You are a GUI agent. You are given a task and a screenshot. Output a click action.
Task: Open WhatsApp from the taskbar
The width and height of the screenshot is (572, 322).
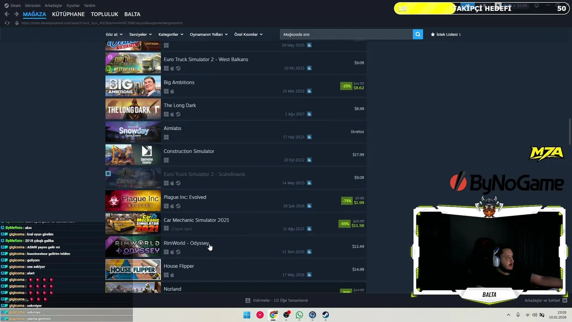[299, 315]
